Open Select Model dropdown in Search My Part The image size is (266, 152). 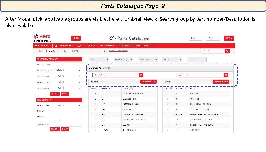[68, 106]
